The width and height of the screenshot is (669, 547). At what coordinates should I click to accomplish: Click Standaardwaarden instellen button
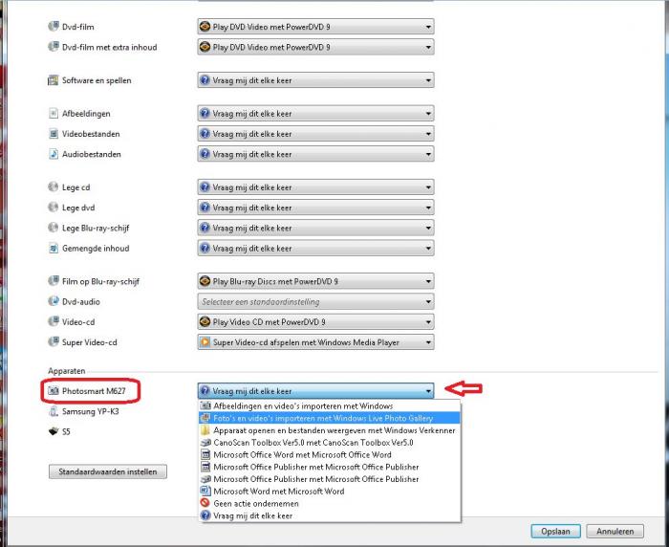click(x=108, y=471)
